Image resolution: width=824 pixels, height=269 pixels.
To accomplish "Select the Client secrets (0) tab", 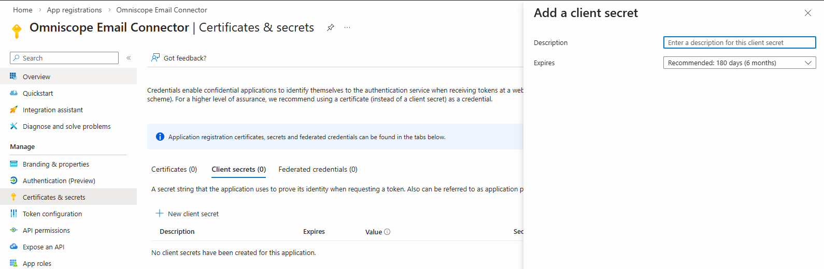I will (238, 169).
